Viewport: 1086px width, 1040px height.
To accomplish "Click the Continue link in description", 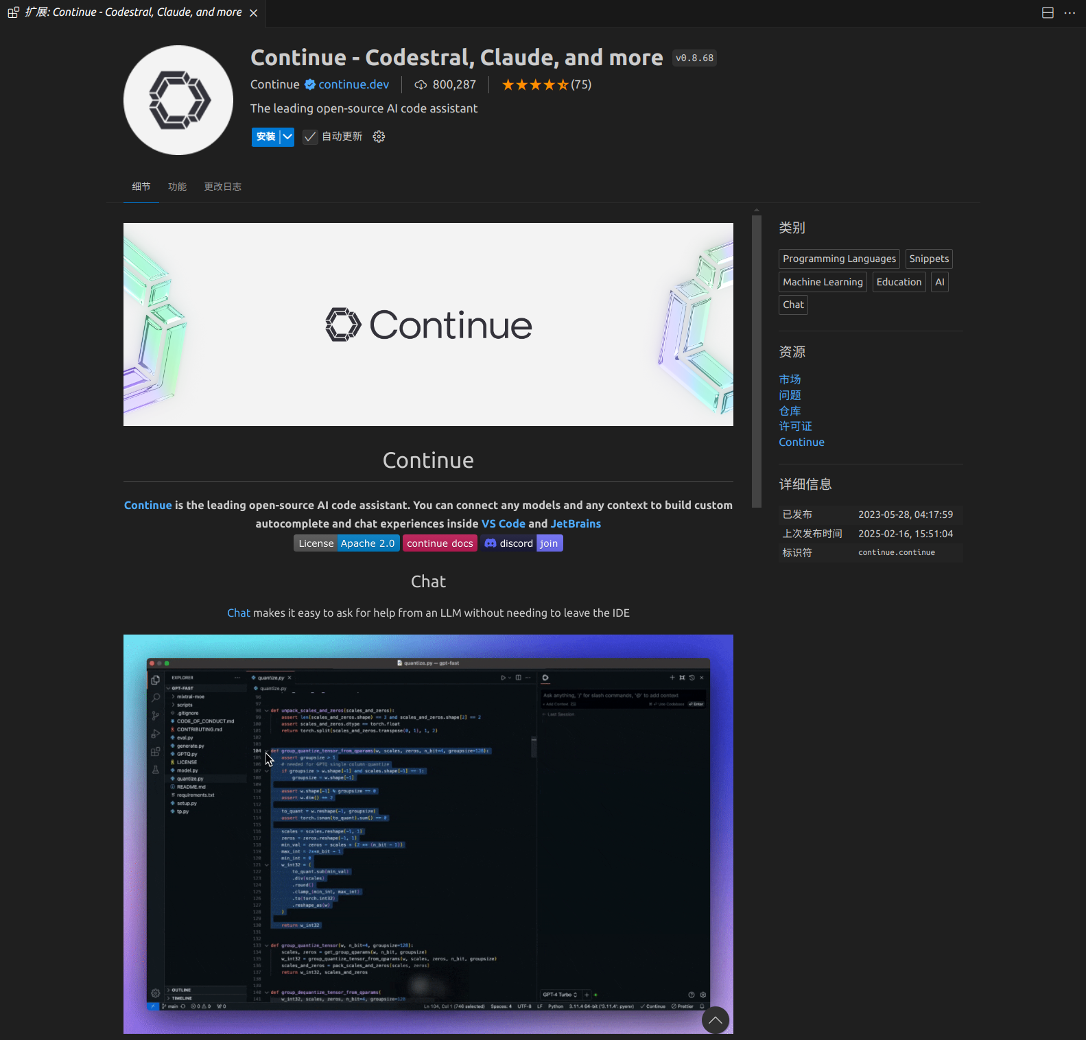I will (147, 505).
